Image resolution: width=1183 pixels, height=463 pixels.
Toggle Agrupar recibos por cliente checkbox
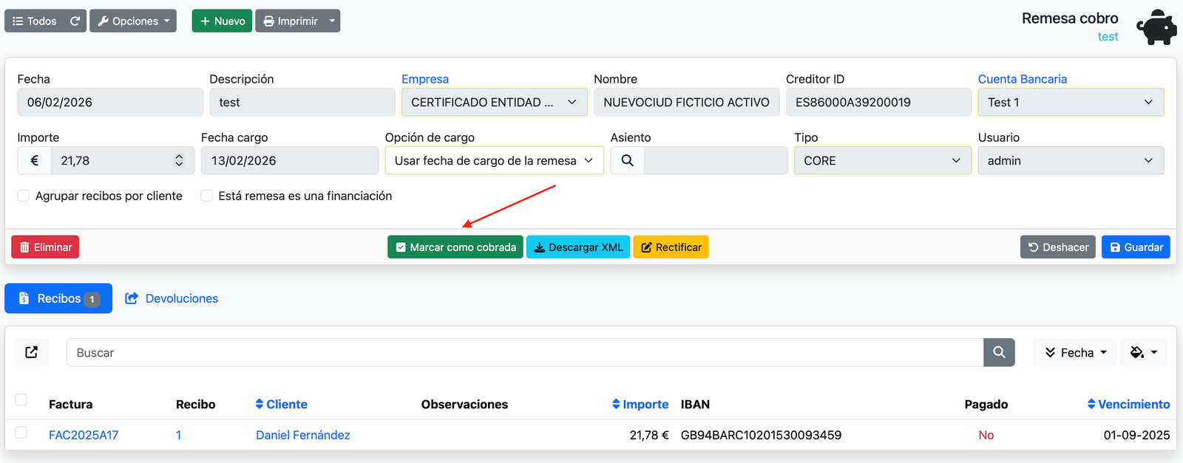click(24, 196)
